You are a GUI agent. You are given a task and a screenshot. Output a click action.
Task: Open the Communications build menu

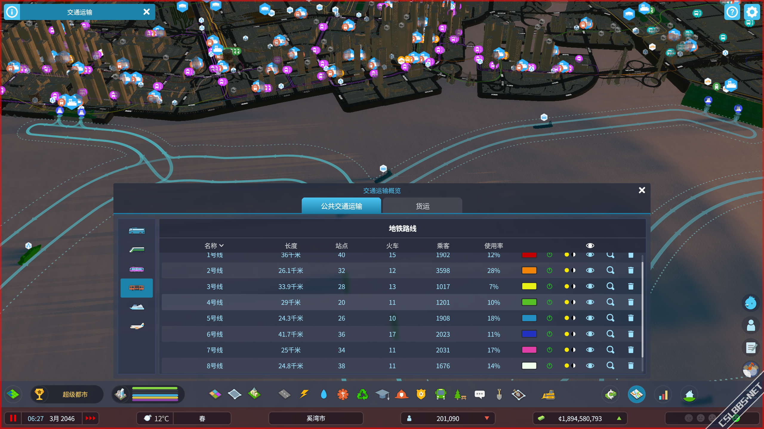(x=480, y=394)
